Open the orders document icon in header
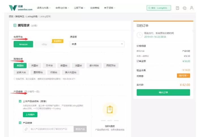201x137 pixels. click(x=178, y=8)
